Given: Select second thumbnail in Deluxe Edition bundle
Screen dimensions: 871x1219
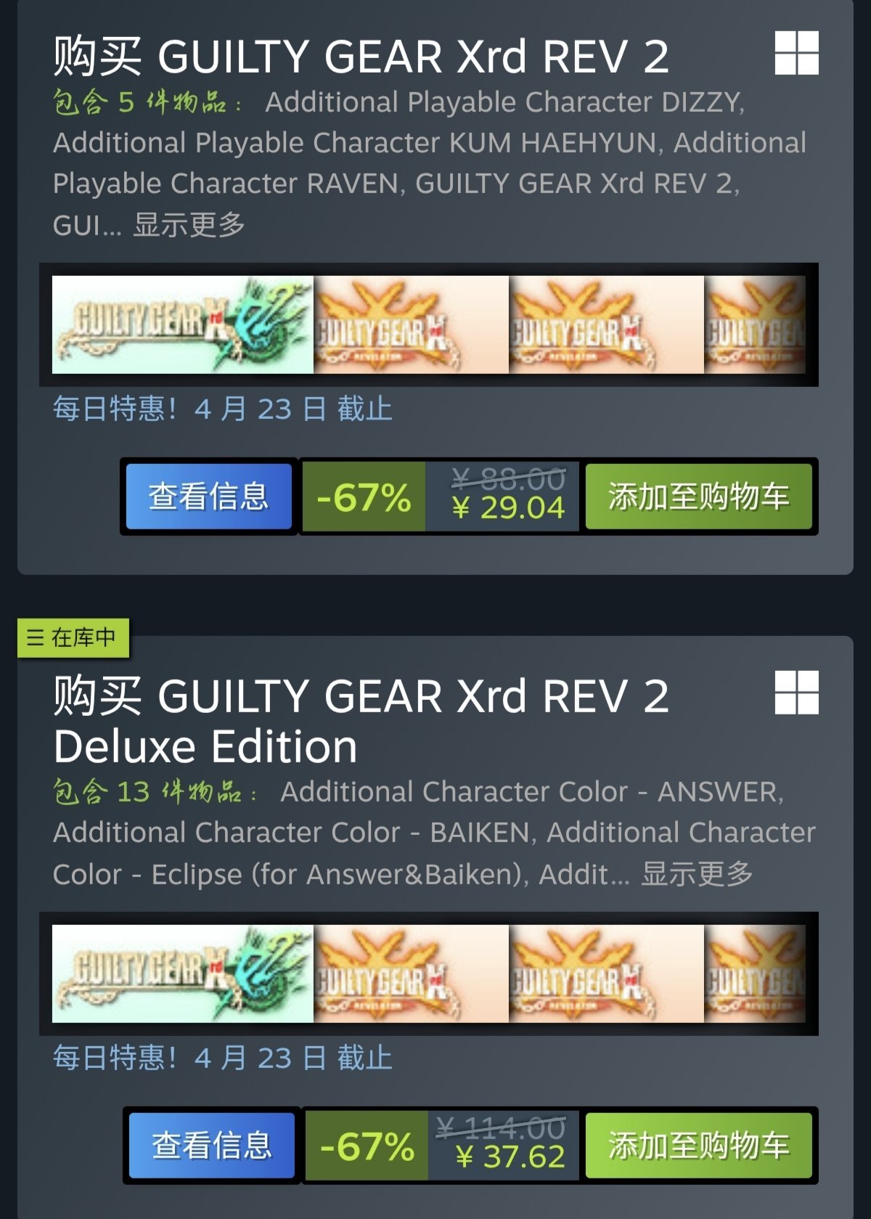Looking at the screenshot, I should click(412, 974).
